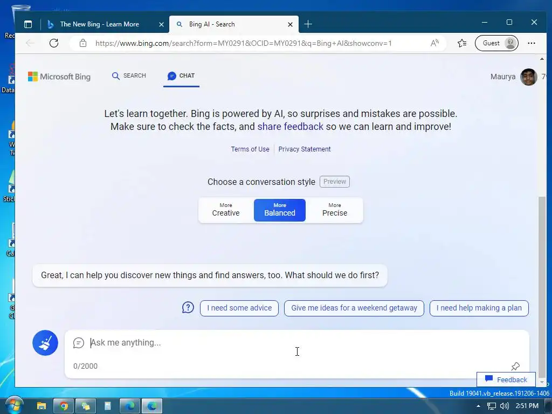The image size is (552, 414).
Task: Click the network tray icon
Action: click(x=492, y=406)
